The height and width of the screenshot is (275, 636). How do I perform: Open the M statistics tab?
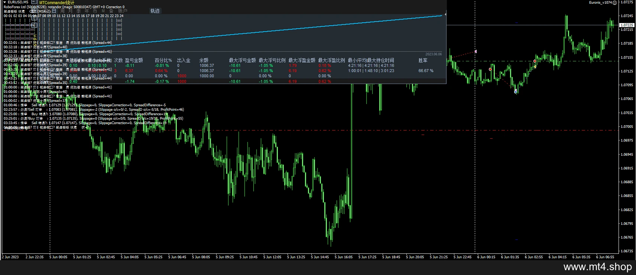(103, 11)
